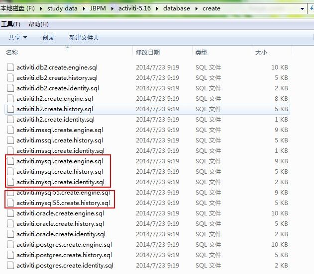Click file icon of activiti.db2.create.identity.sql
Viewport: 314px width, 274px height.
[10, 88]
